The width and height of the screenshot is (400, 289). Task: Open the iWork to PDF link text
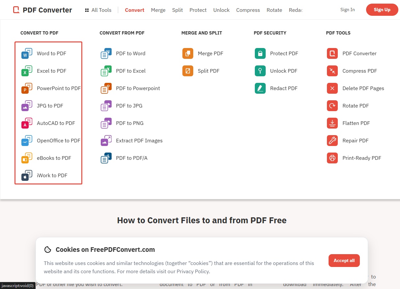(x=52, y=175)
